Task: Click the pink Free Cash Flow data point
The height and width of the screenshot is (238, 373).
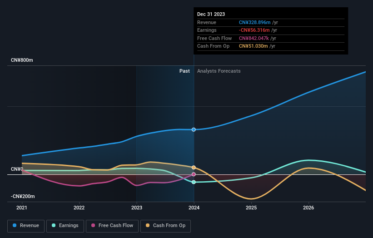Action: coord(194,174)
